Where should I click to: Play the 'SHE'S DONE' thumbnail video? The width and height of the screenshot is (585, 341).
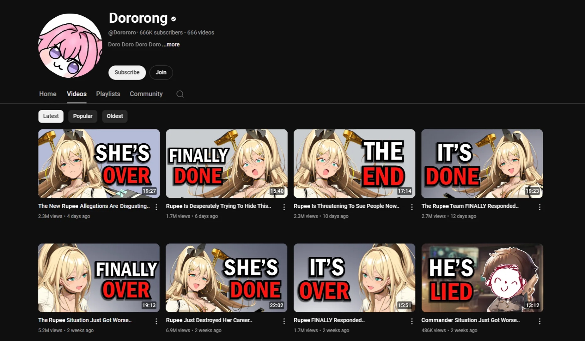tap(227, 278)
